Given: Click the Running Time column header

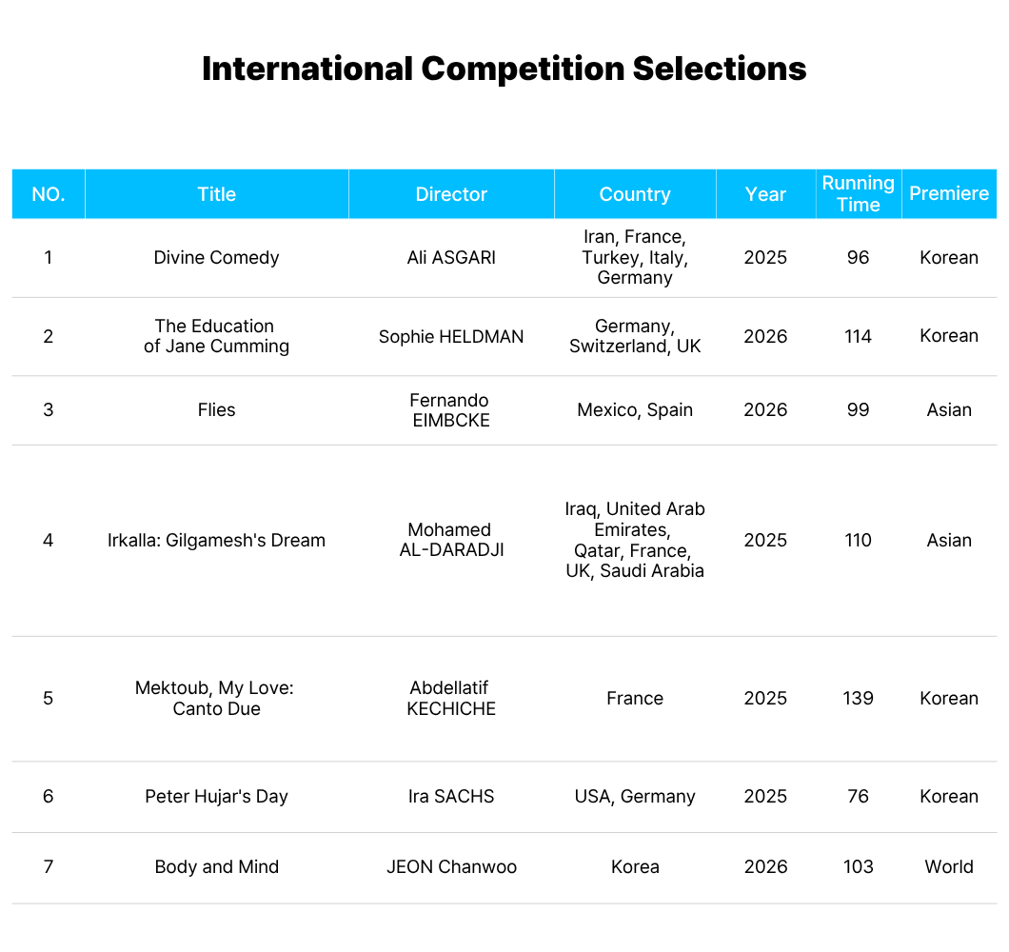Looking at the screenshot, I should (x=858, y=194).
